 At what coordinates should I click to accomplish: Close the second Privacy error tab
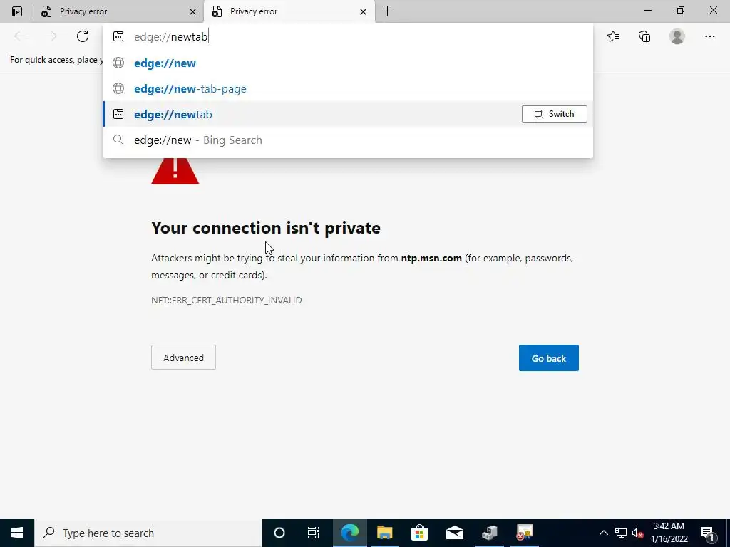[363, 11]
